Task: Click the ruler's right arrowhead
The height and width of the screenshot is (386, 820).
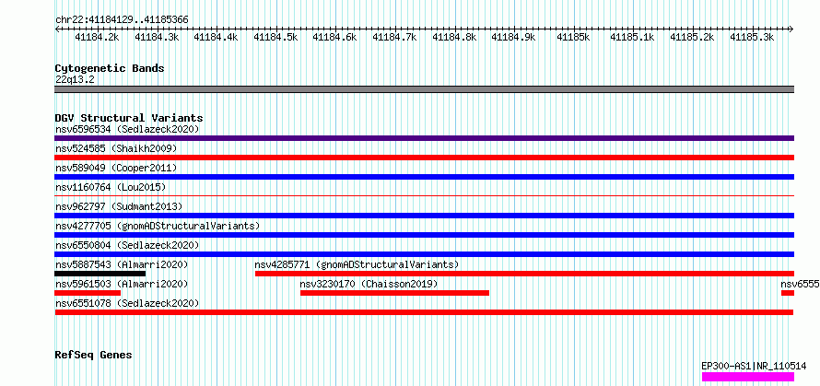Action: click(x=791, y=29)
